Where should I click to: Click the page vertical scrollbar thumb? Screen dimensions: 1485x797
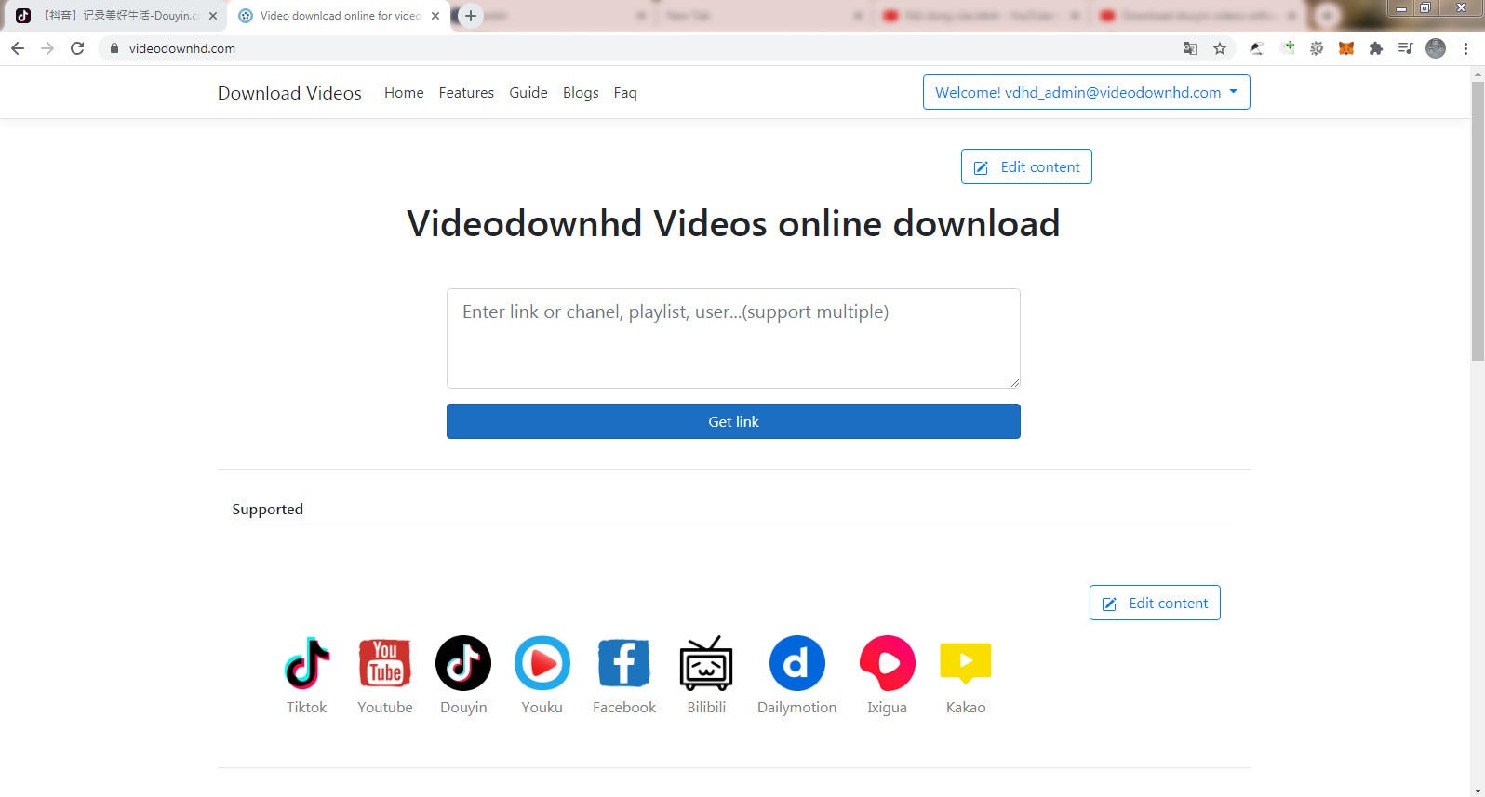point(1477,221)
